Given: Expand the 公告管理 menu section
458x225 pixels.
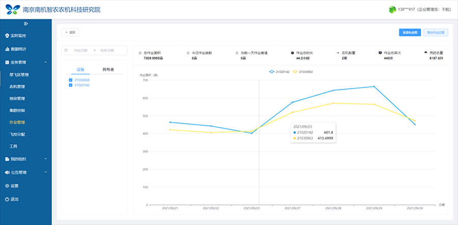Looking at the screenshot, I should [25, 173].
